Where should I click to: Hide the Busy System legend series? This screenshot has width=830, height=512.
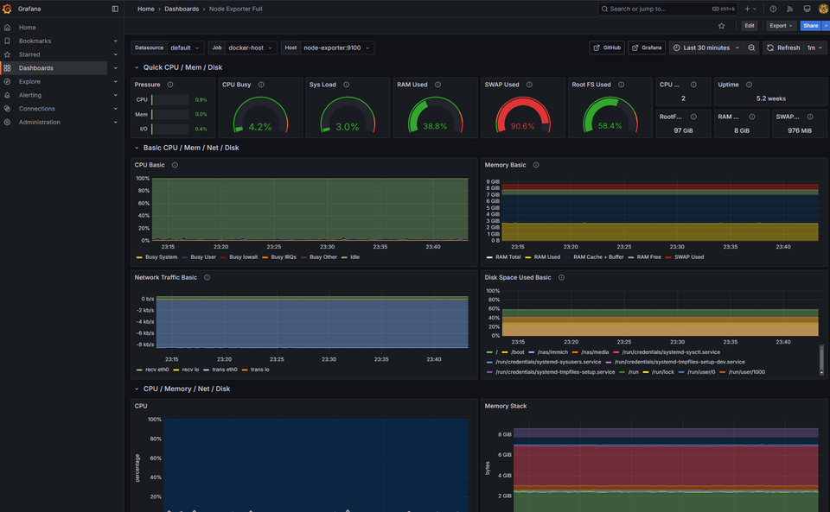click(x=160, y=256)
